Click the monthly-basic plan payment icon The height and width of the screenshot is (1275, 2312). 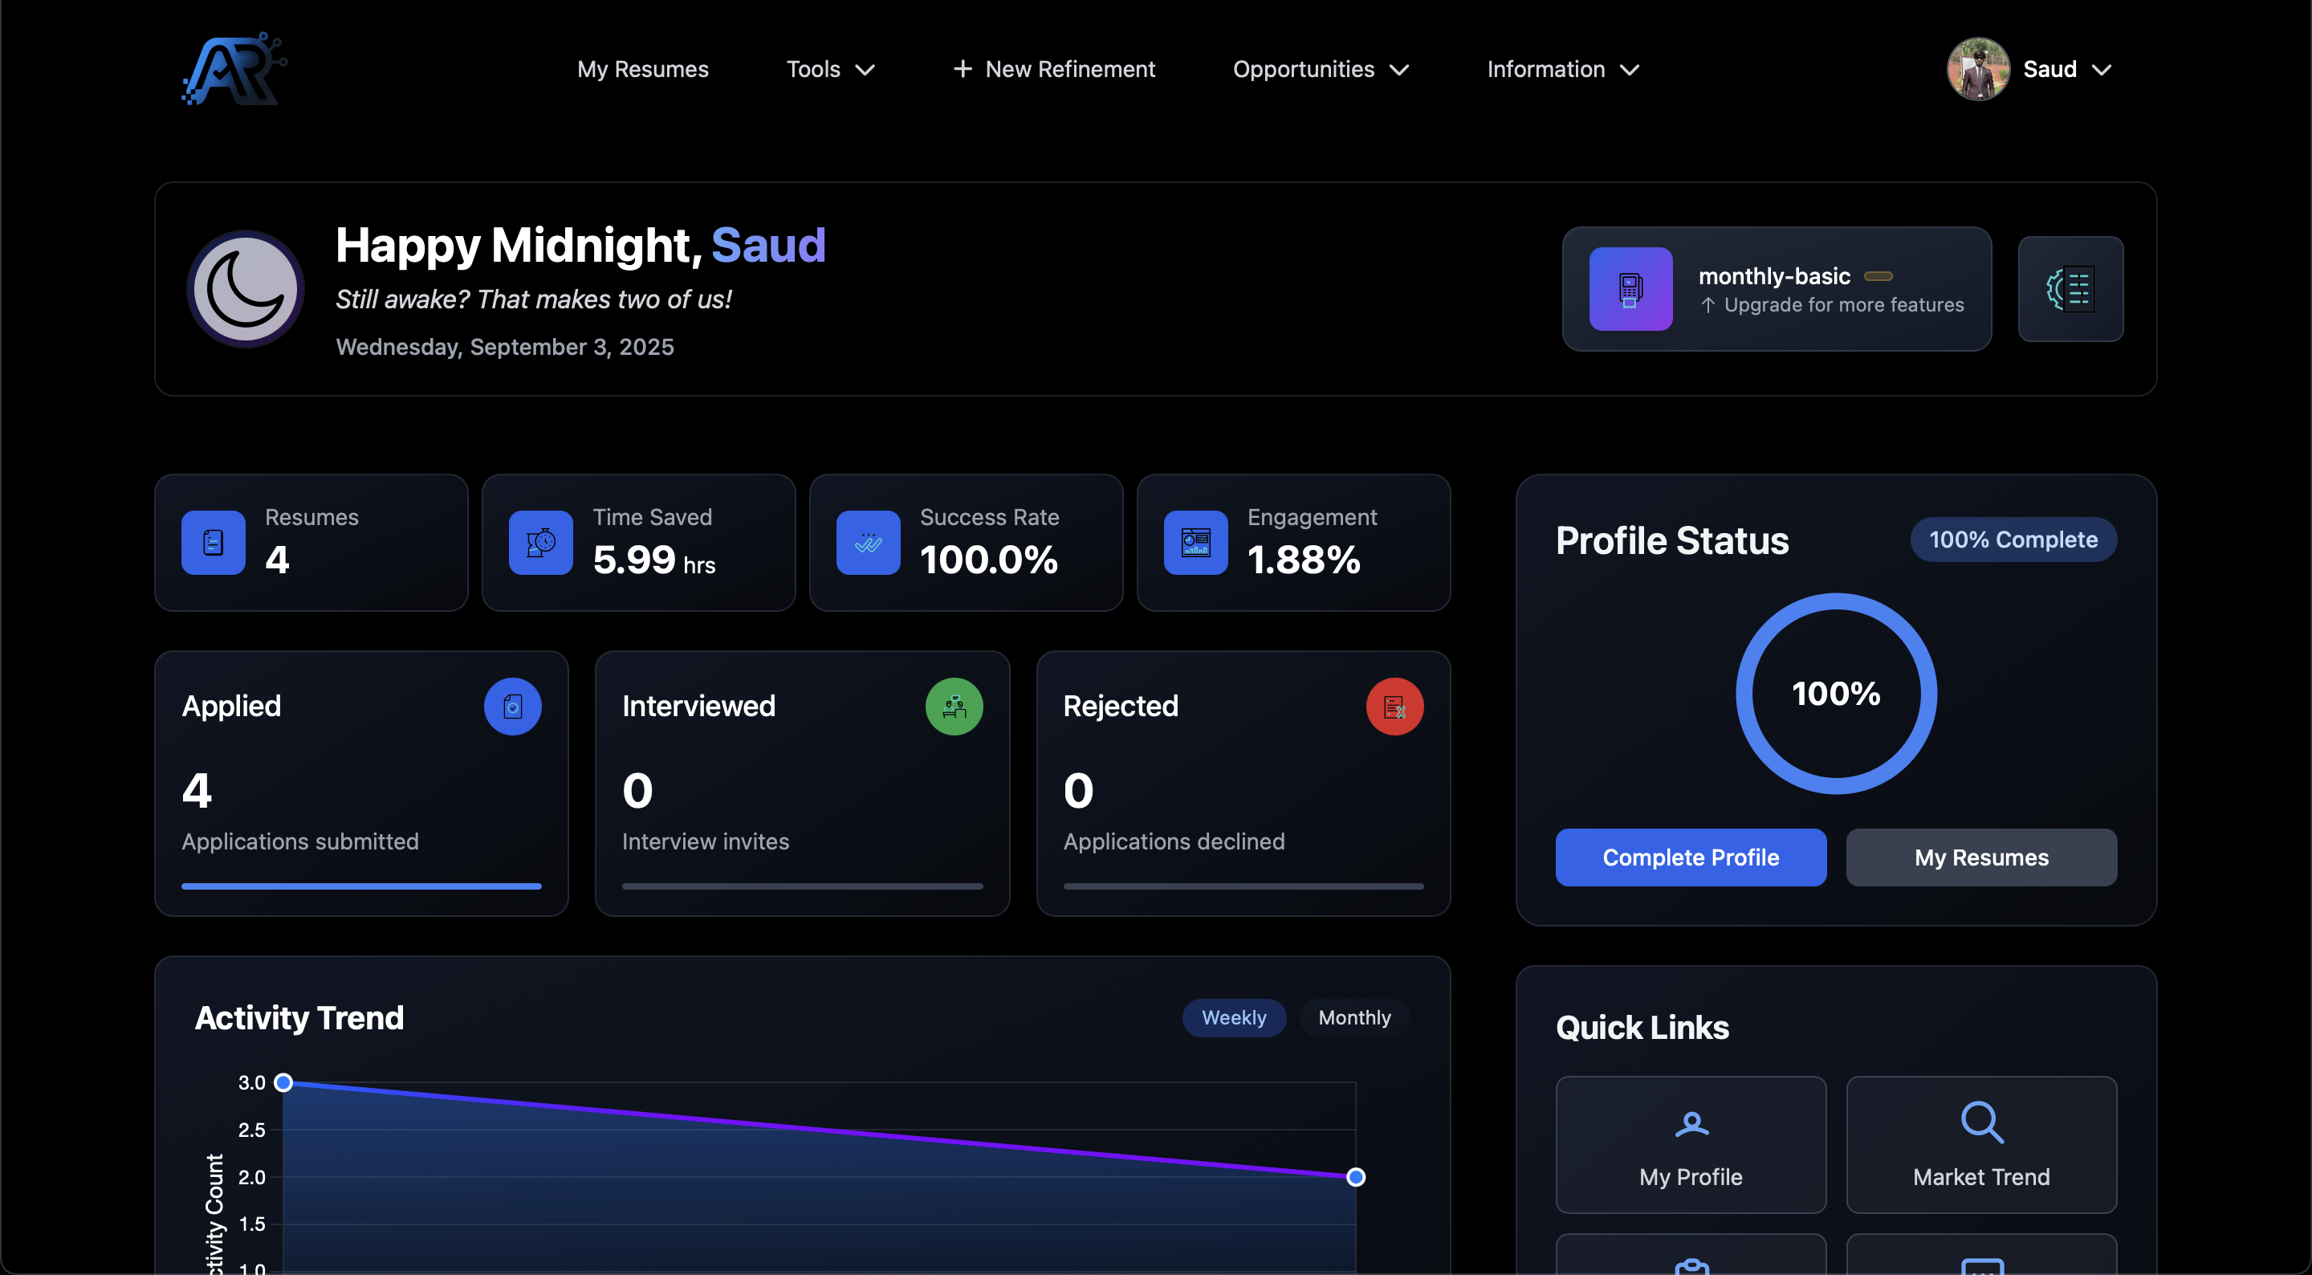click(x=1630, y=289)
